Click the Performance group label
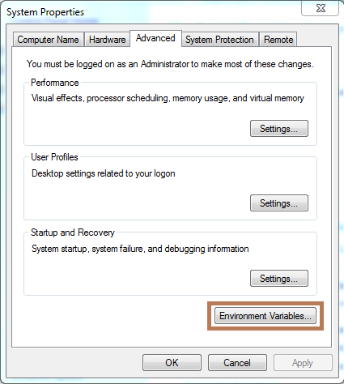The width and height of the screenshot is (344, 384). click(x=55, y=83)
